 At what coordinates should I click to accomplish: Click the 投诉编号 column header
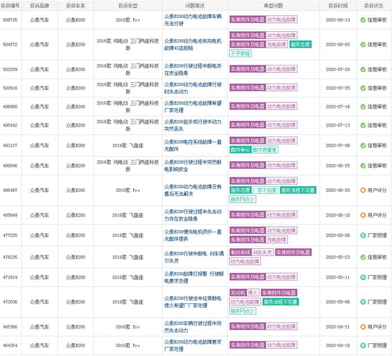[10, 6]
